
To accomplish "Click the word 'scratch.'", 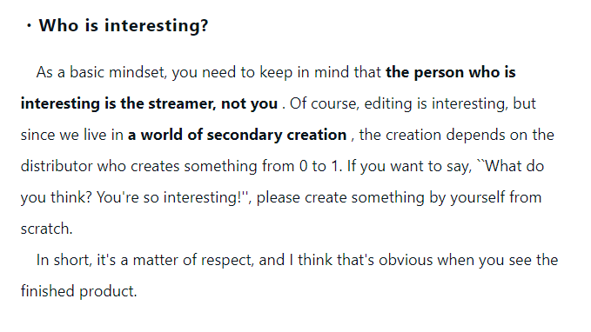I will coord(46,229).
